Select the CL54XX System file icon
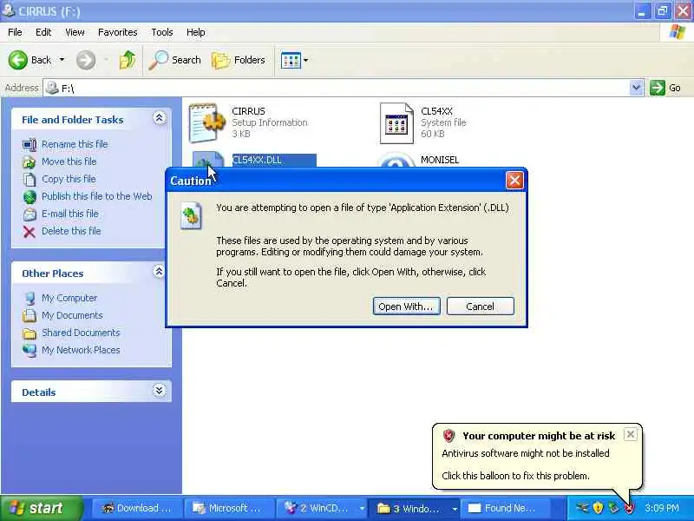The height and width of the screenshot is (521, 694). (x=396, y=123)
